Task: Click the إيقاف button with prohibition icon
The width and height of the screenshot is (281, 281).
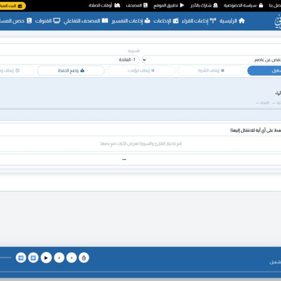Action: coord(17,71)
